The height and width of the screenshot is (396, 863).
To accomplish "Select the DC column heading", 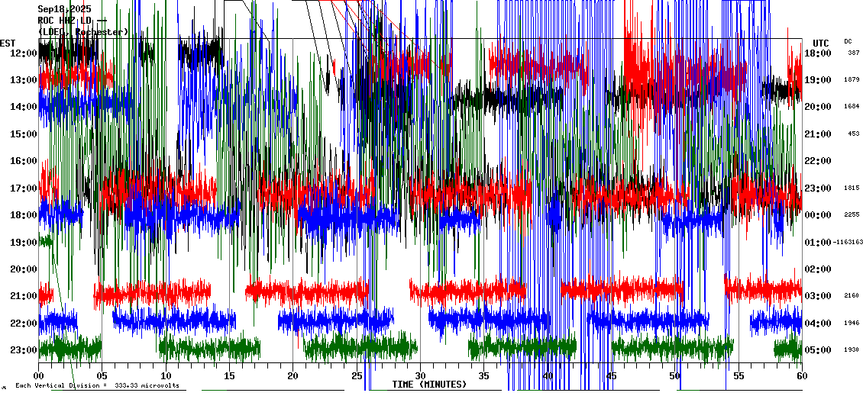I will click(x=848, y=41).
